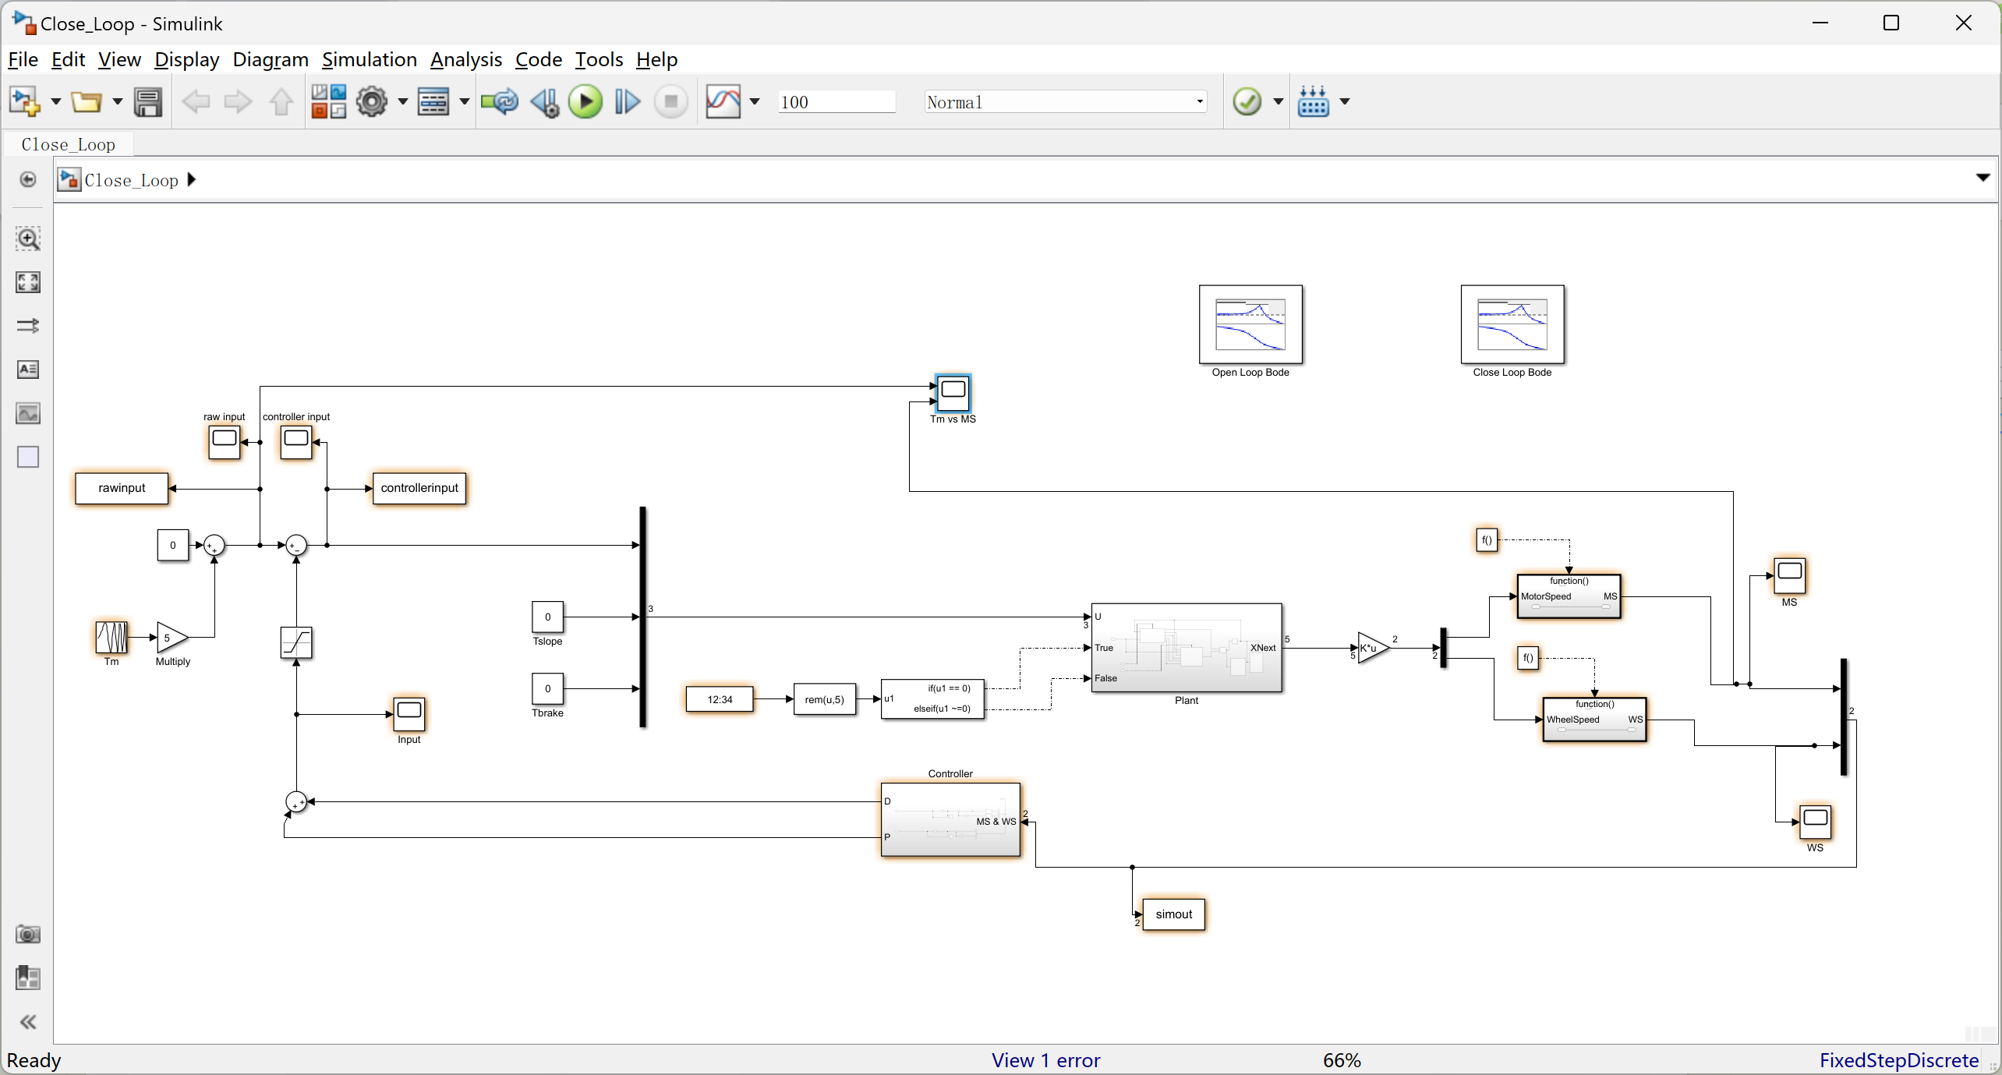Toggle Hide/Show Explorer Bar icon
This screenshot has width=2002, height=1075.
click(x=28, y=179)
